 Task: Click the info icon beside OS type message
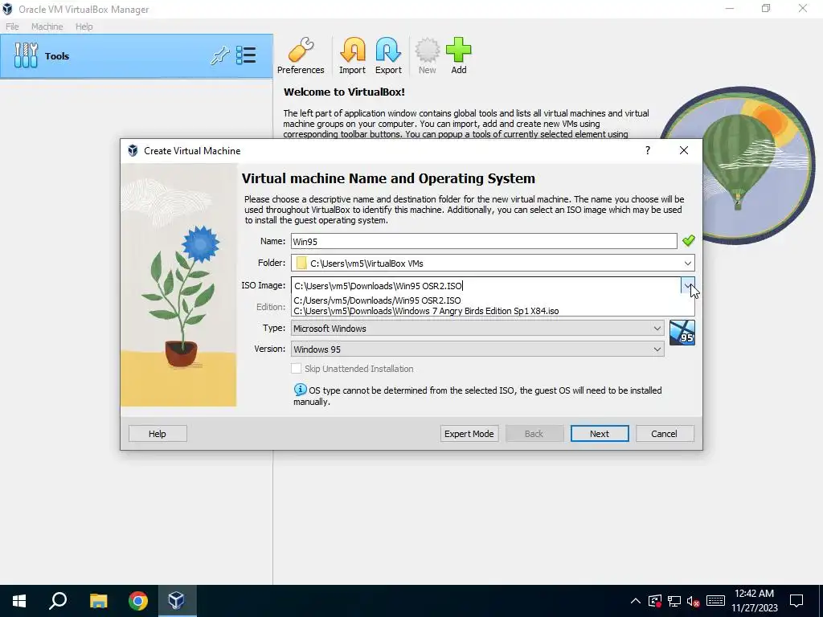pyautogui.click(x=300, y=390)
